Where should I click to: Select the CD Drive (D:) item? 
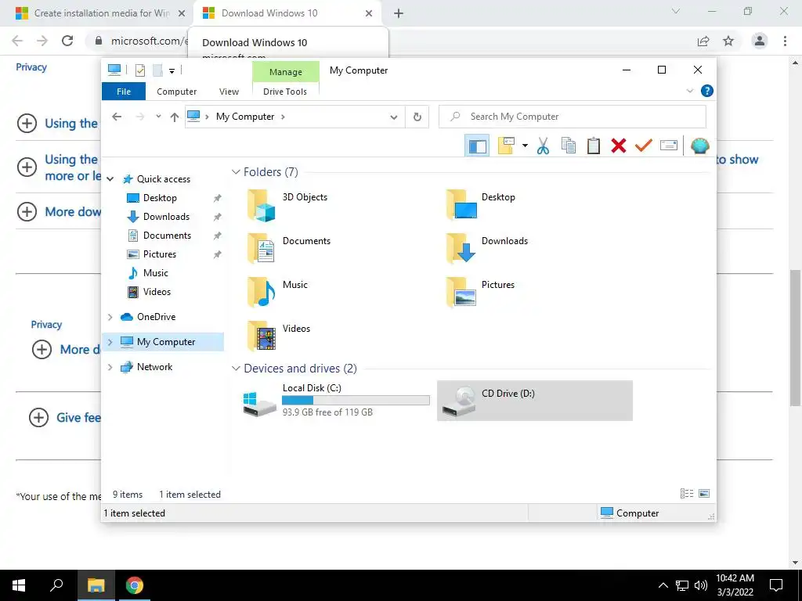tap(534, 401)
